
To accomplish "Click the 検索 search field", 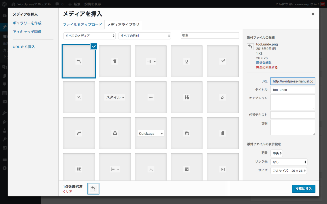I will (x=209, y=35).
